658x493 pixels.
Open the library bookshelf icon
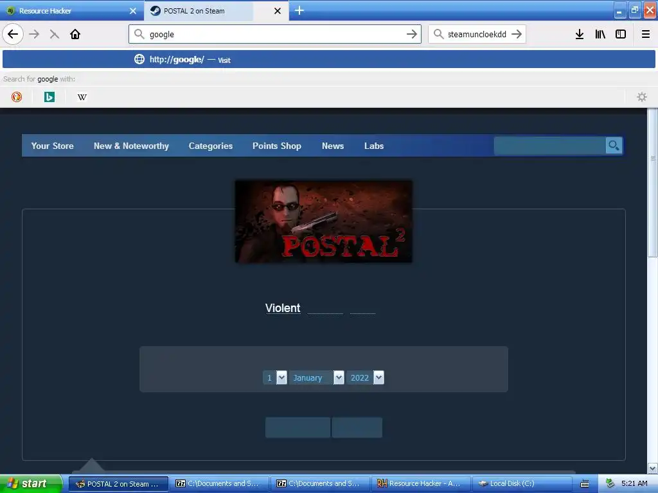(x=600, y=35)
